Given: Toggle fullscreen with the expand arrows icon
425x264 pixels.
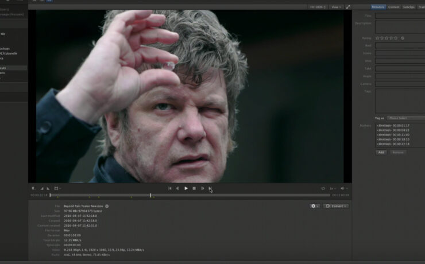Looking at the screenshot, I should click(x=348, y=7).
